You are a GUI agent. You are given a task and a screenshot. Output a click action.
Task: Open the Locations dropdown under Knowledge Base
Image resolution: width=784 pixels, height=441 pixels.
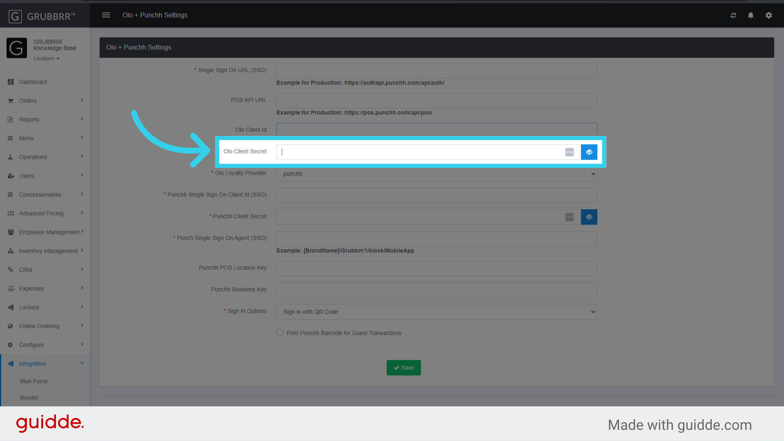coord(47,59)
